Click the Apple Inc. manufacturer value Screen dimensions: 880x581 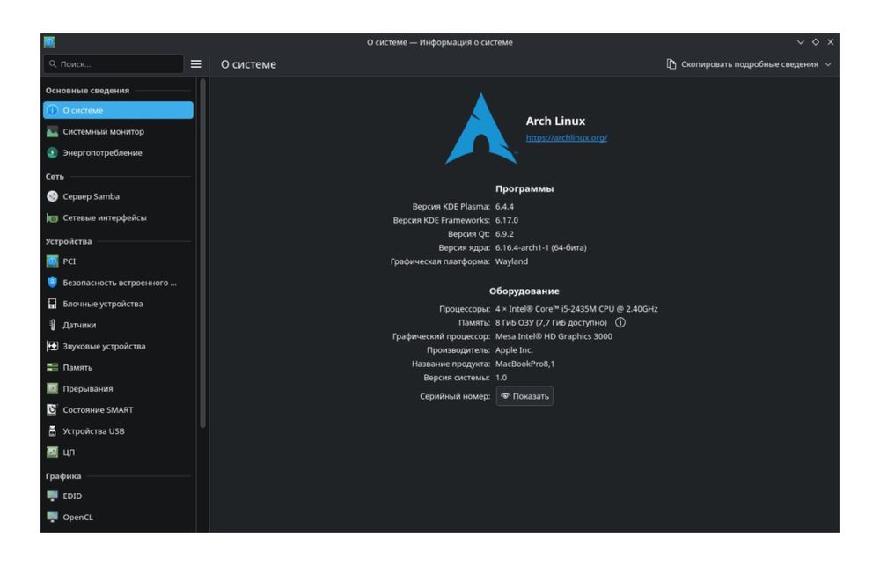[x=514, y=350]
